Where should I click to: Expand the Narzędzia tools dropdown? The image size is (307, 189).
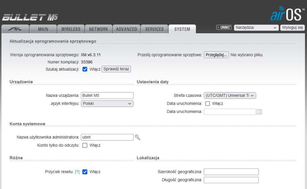(x=256, y=28)
